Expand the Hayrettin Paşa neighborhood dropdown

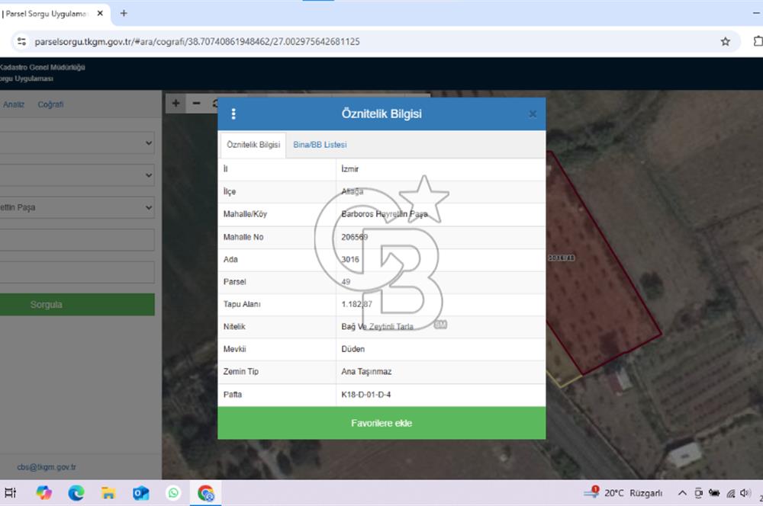77,207
